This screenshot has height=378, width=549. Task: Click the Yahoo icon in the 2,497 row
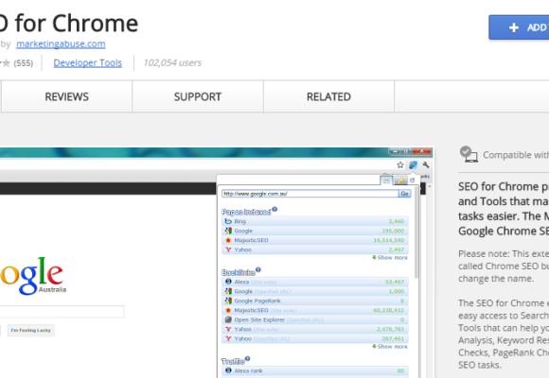coord(228,249)
